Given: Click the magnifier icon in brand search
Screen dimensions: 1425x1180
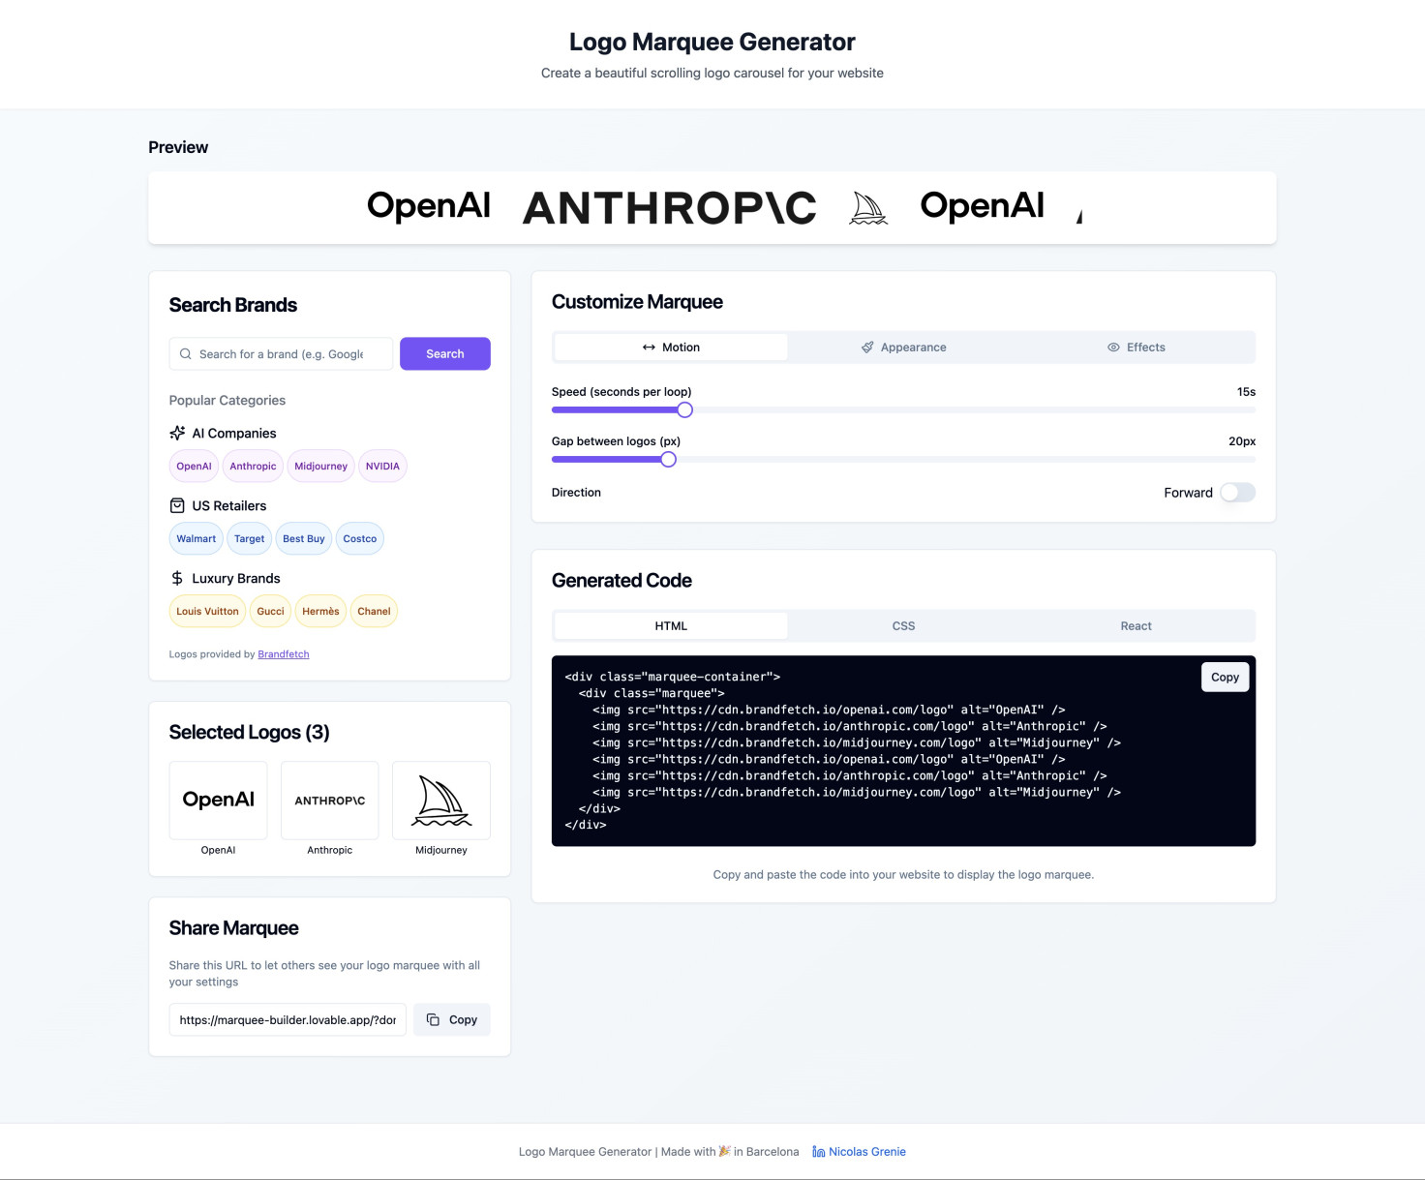Looking at the screenshot, I should click(186, 354).
